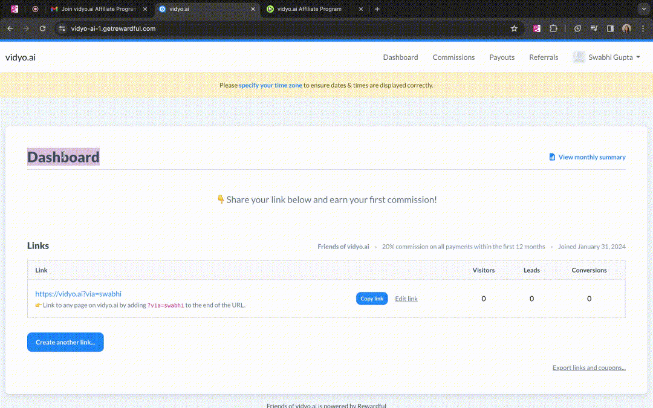This screenshot has height=408, width=653.
Task: Open the Extensions puzzle icon
Action: coord(553,29)
